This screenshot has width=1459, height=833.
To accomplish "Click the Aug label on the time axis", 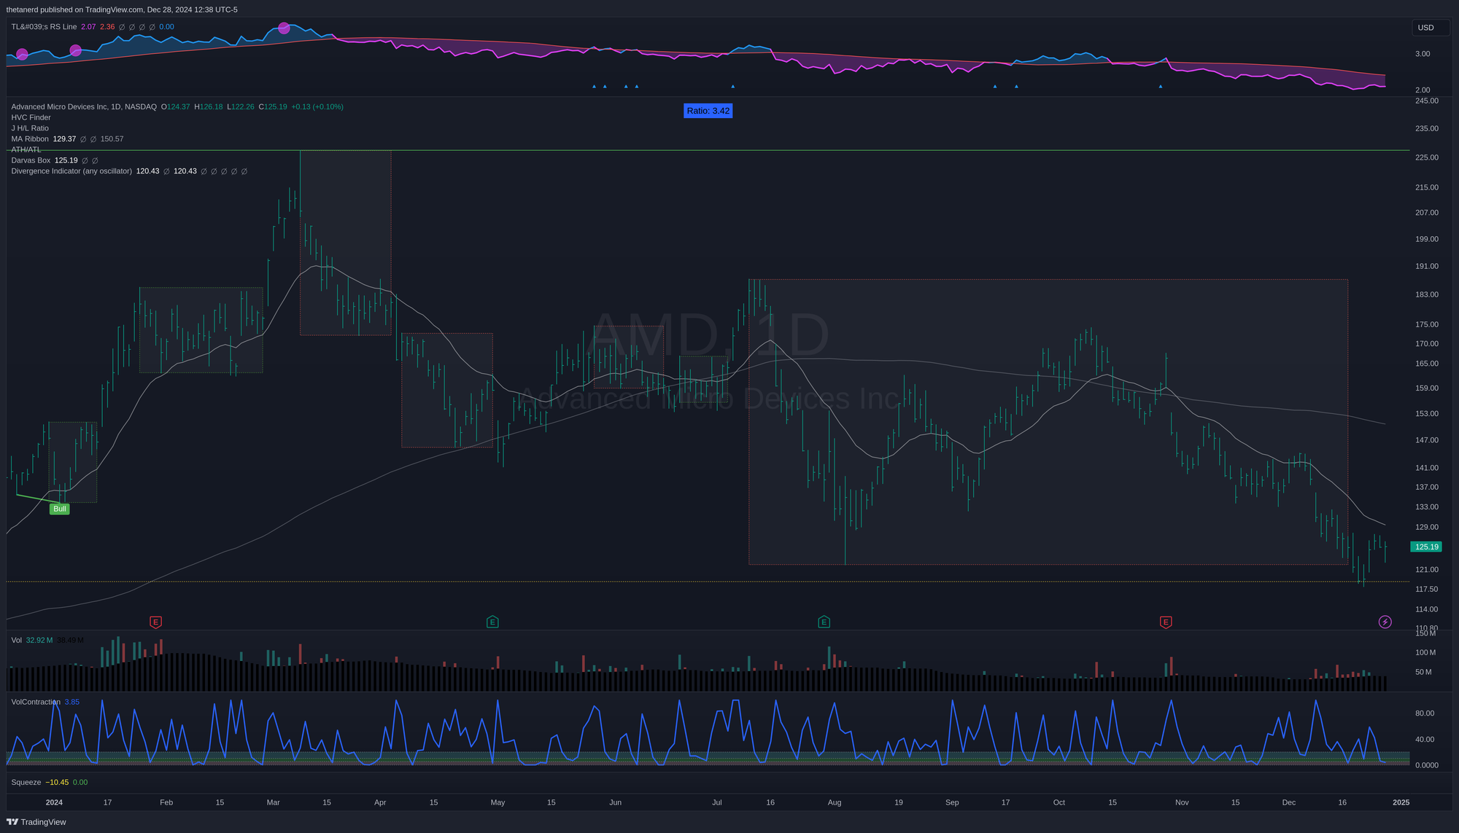I will coord(835,802).
